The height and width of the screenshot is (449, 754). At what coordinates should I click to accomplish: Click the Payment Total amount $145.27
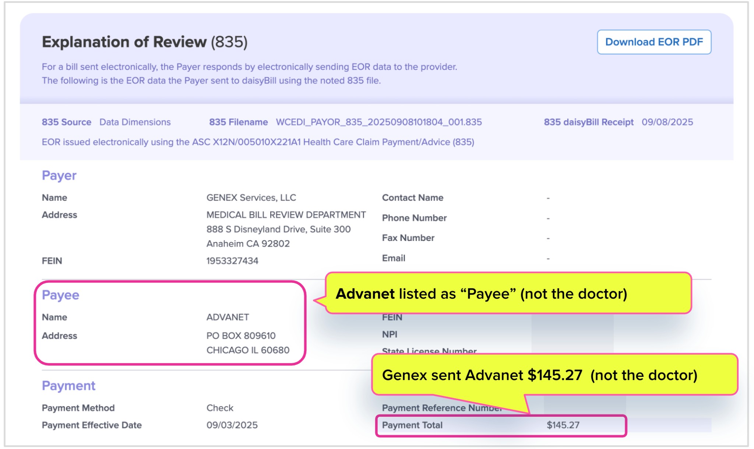(563, 425)
